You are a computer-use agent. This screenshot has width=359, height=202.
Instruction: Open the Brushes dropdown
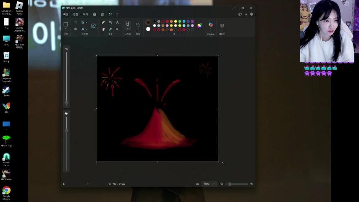click(128, 29)
